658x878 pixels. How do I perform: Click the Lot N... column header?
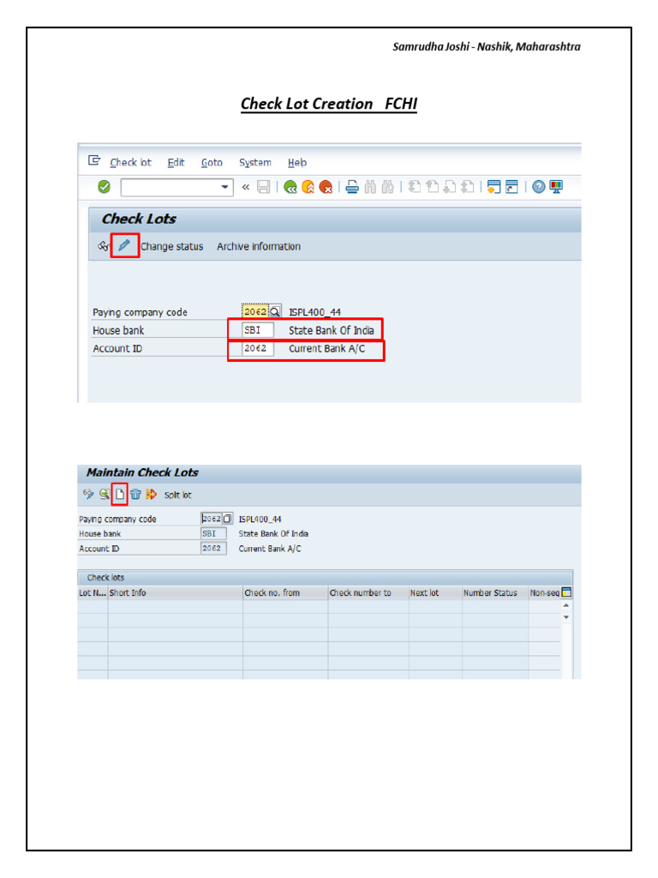93,592
